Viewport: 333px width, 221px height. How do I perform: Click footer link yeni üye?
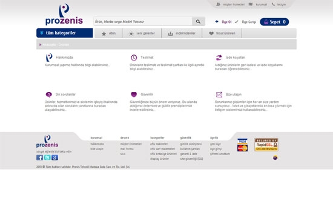[216, 144]
